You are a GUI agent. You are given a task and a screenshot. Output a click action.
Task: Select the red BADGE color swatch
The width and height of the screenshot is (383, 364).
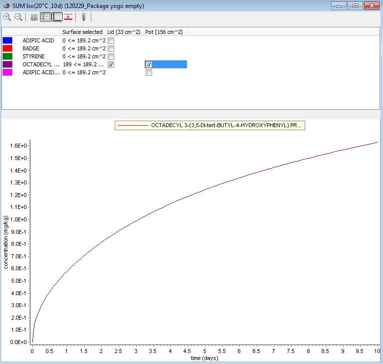coord(7,48)
